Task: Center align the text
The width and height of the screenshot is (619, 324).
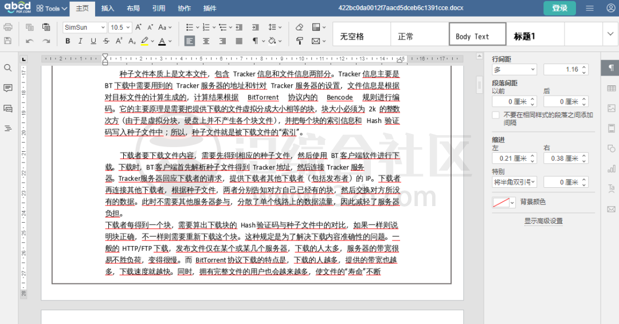Action: 206,41
